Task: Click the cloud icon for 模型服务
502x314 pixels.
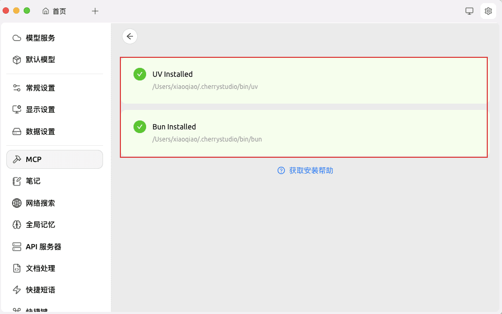Action: pyautogui.click(x=17, y=38)
